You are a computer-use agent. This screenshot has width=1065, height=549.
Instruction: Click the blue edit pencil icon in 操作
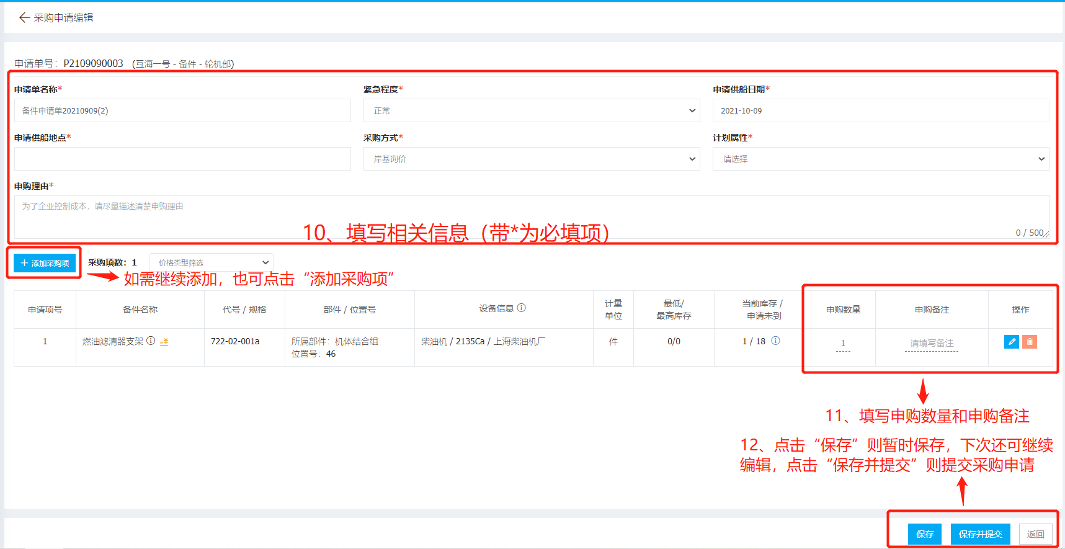[1012, 342]
